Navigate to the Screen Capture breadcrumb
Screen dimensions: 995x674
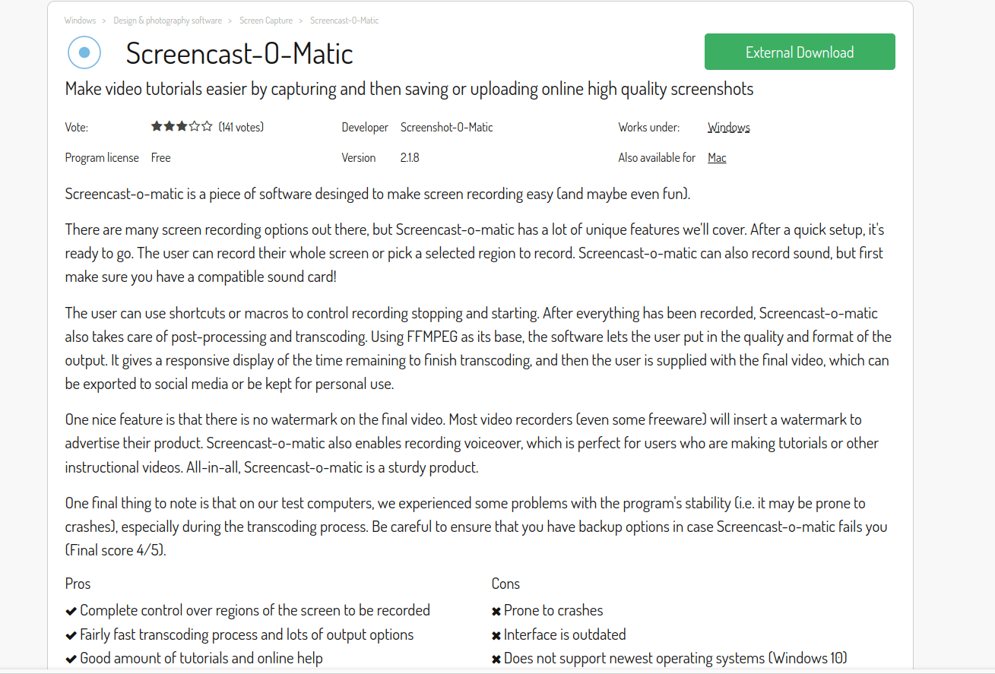266,21
